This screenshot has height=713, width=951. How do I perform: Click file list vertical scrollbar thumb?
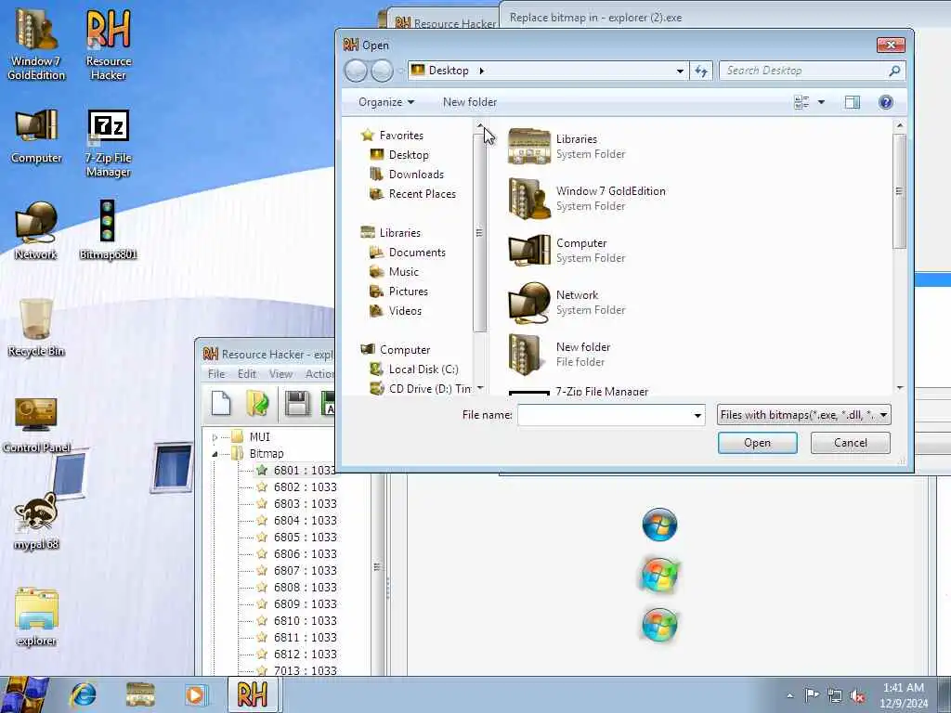coord(899,190)
